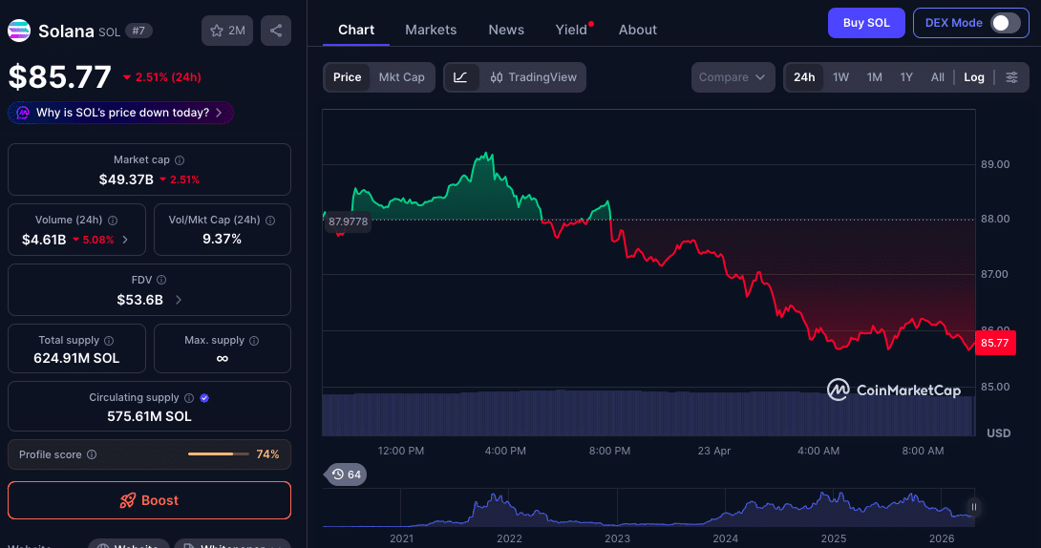
Task: Open the share icon button
Action: click(x=275, y=31)
